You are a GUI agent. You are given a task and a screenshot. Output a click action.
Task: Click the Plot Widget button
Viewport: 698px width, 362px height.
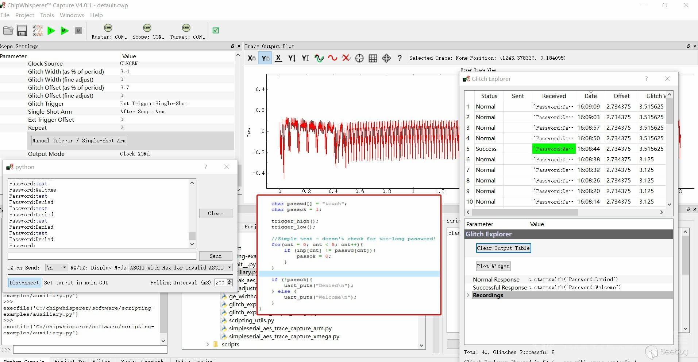click(493, 266)
